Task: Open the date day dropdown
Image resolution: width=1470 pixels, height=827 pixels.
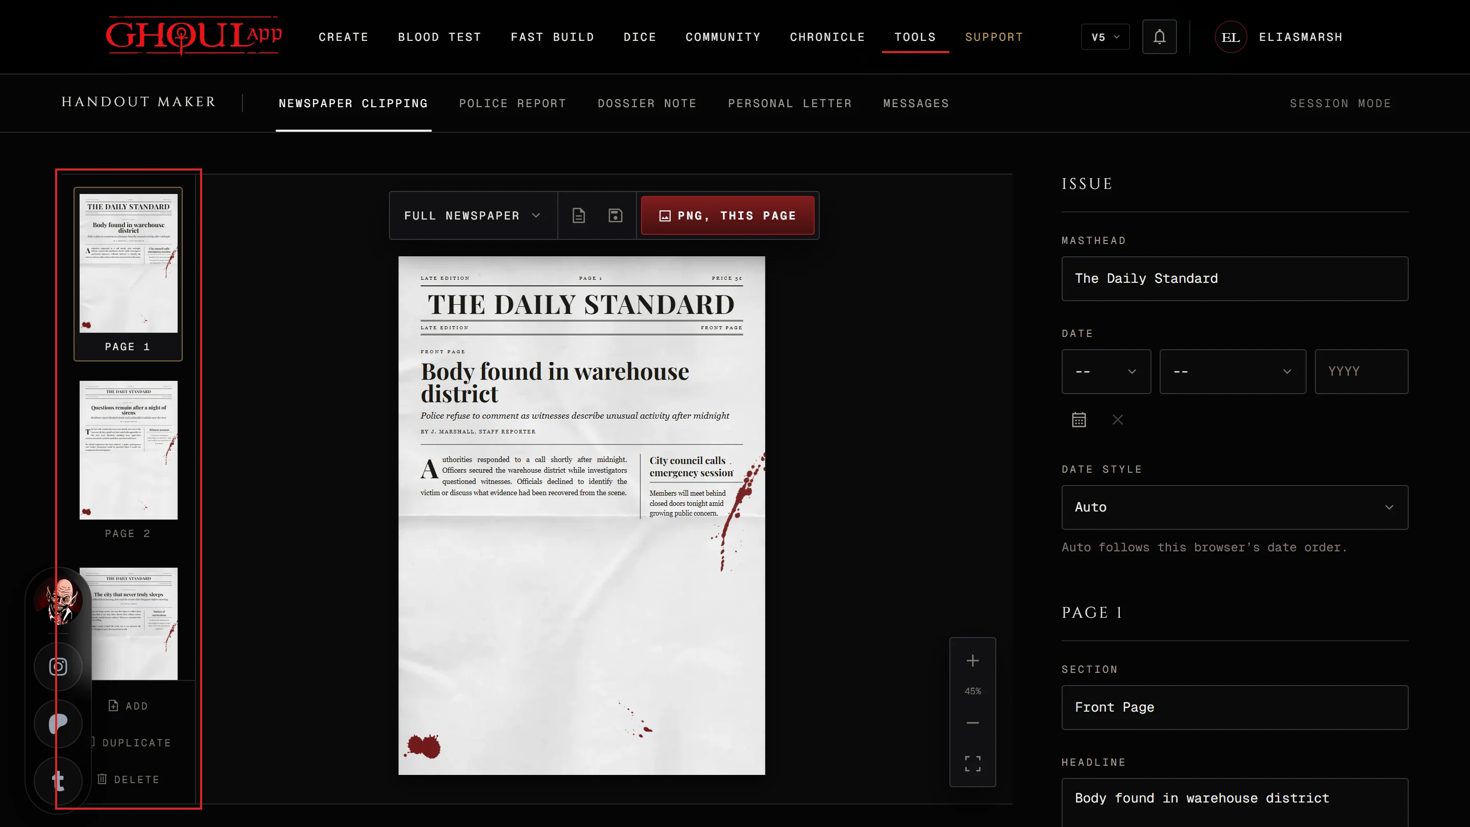Action: point(1106,371)
